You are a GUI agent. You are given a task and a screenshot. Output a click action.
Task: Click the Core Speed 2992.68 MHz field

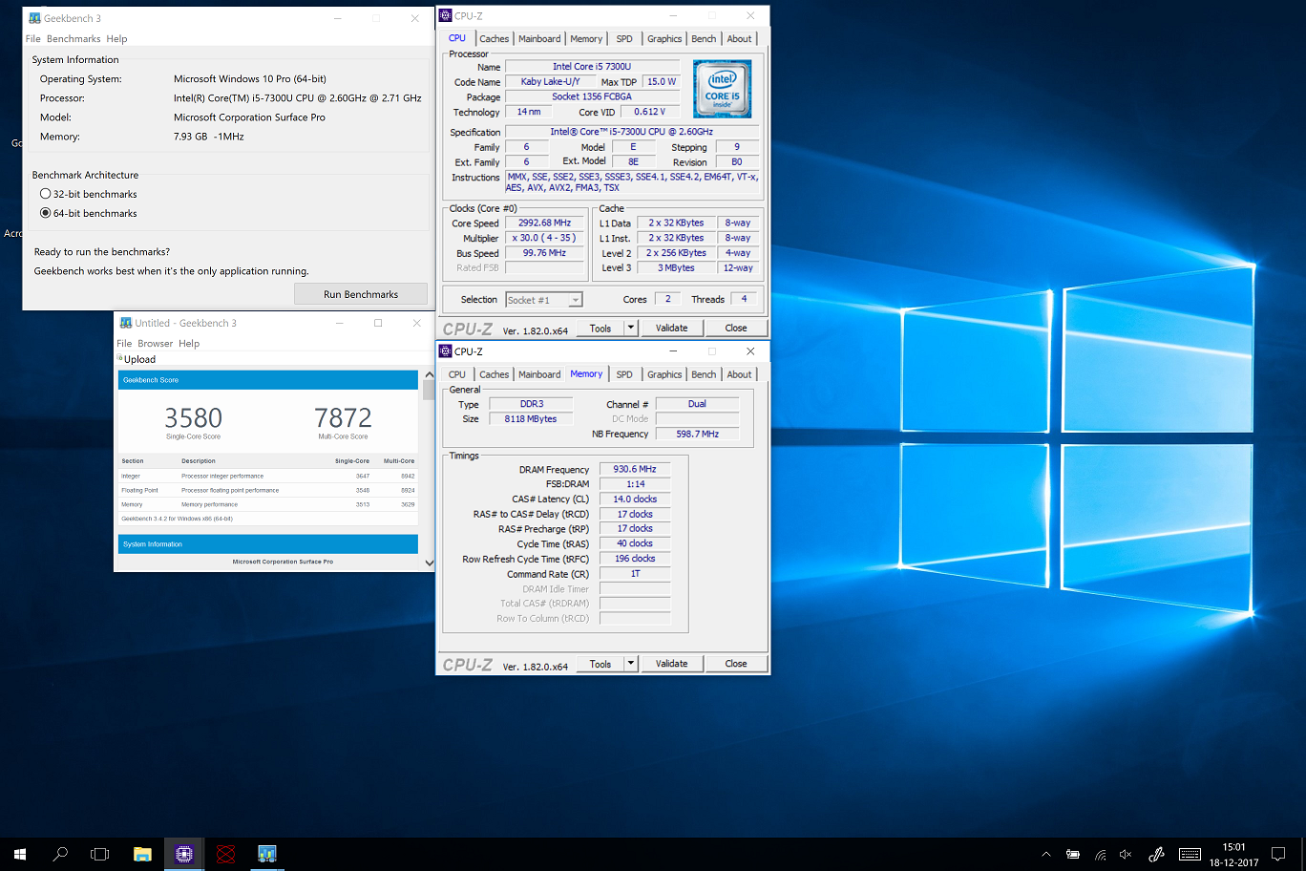coord(545,223)
